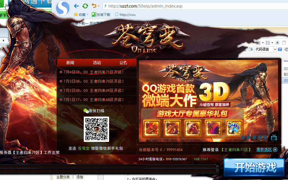
Task: Click the numbered list icon in editor toolbar
Action: [x=259, y=43]
